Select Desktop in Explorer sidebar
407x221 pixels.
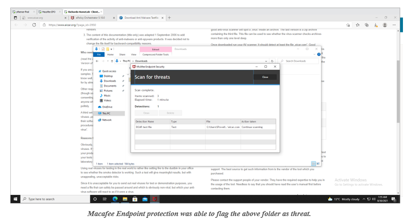pos(108,76)
